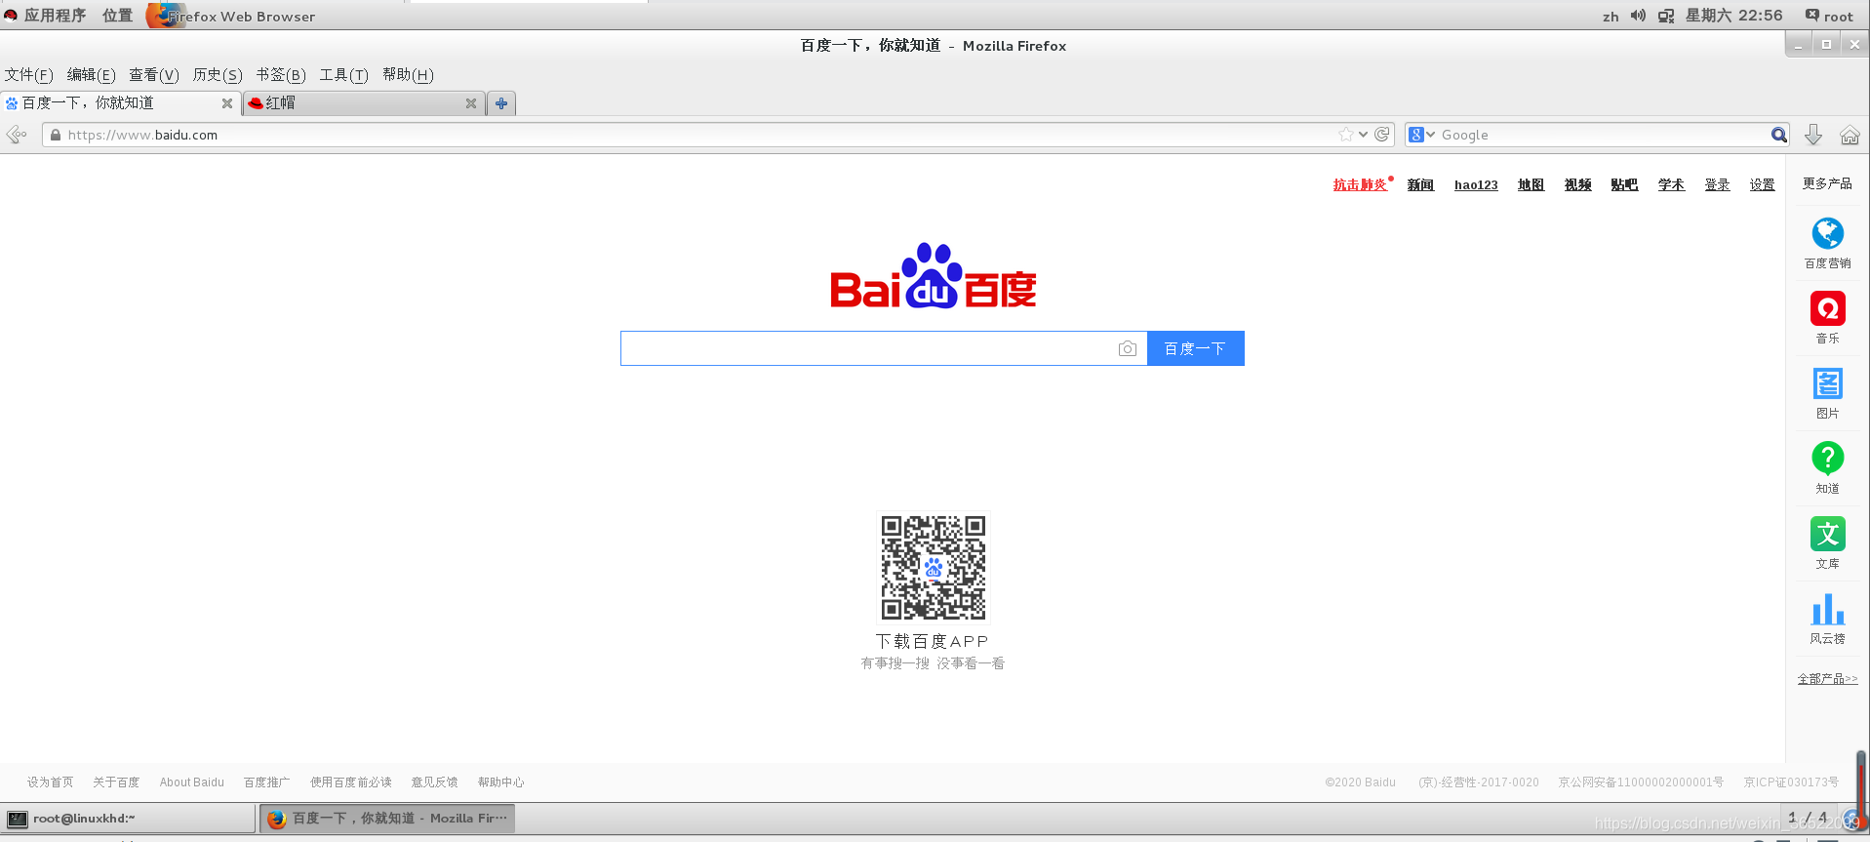Click the volume speaker icon in the top panel
The width and height of the screenshot is (1870, 842).
tap(1638, 16)
